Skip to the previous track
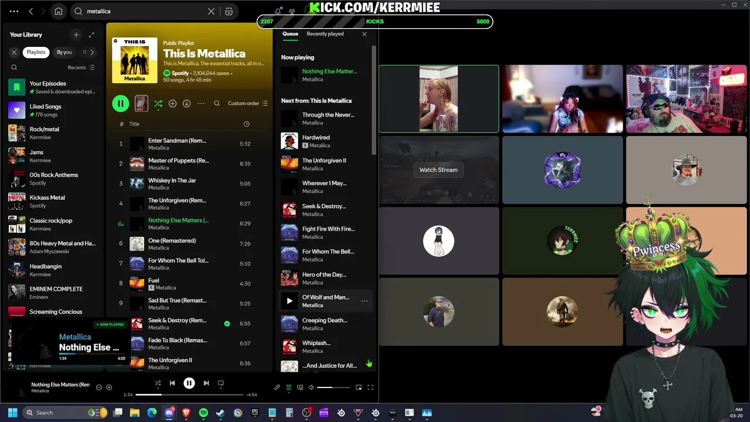 172,383
